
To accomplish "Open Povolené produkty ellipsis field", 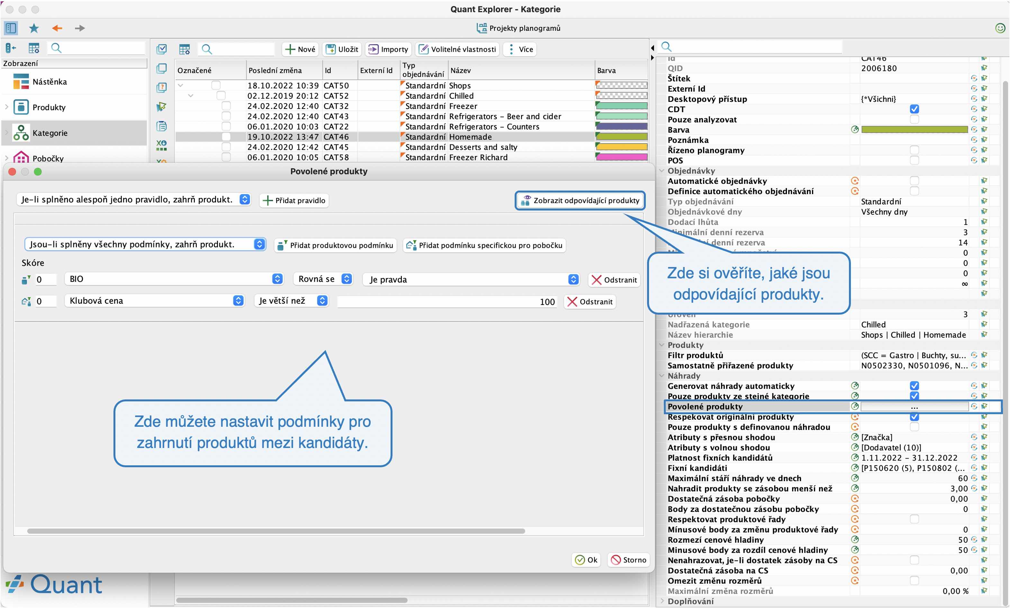I will pos(914,407).
